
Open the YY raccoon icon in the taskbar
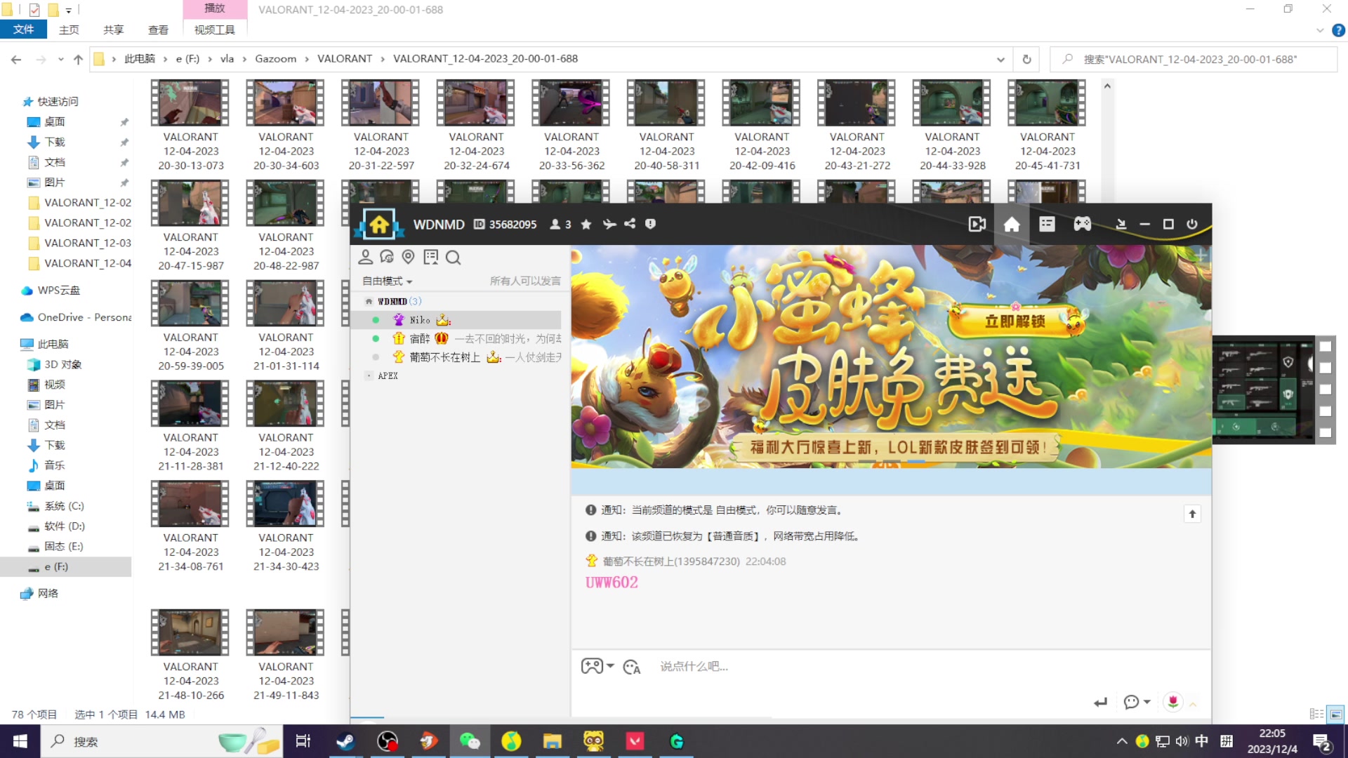pyautogui.click(x=593, y=741)
